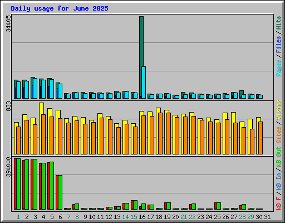This screenshot has width=285, height=223.
Task: Click day 4 on the x-axis
Action: [43, 217]
